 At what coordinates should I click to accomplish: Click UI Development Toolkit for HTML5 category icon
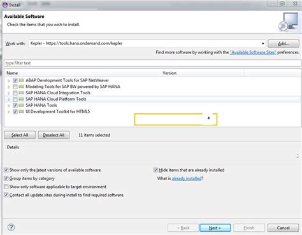coord(21,111)
